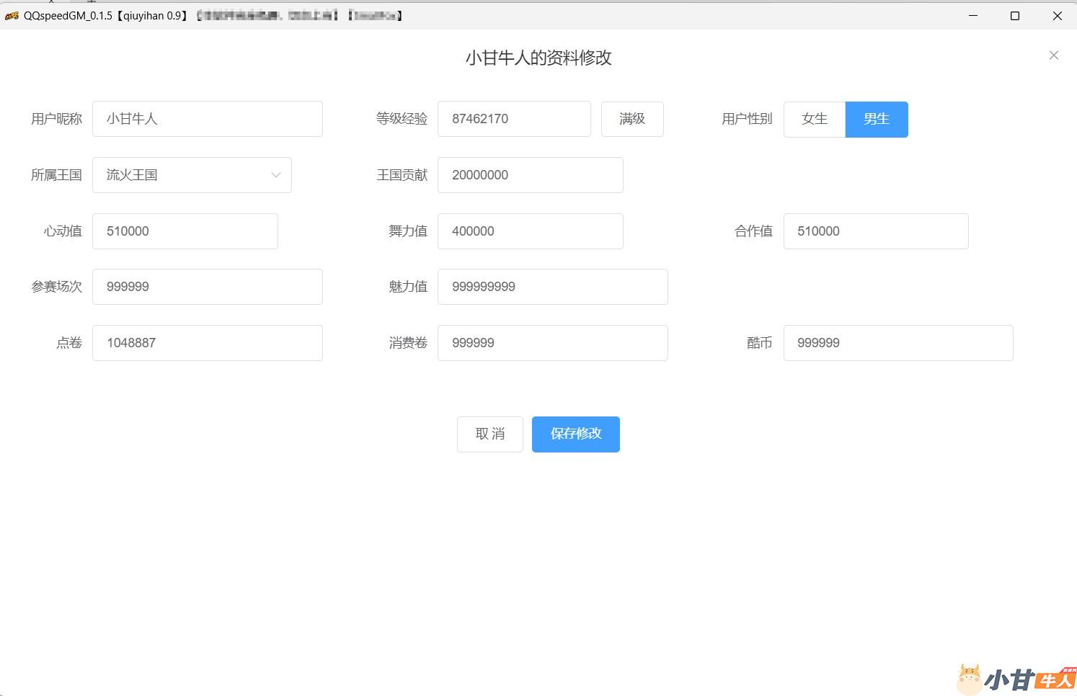The height and width of the screenshot is (696, 1077).
Task: Click the chevron arrow beside 流火王国
Action: 275,175
